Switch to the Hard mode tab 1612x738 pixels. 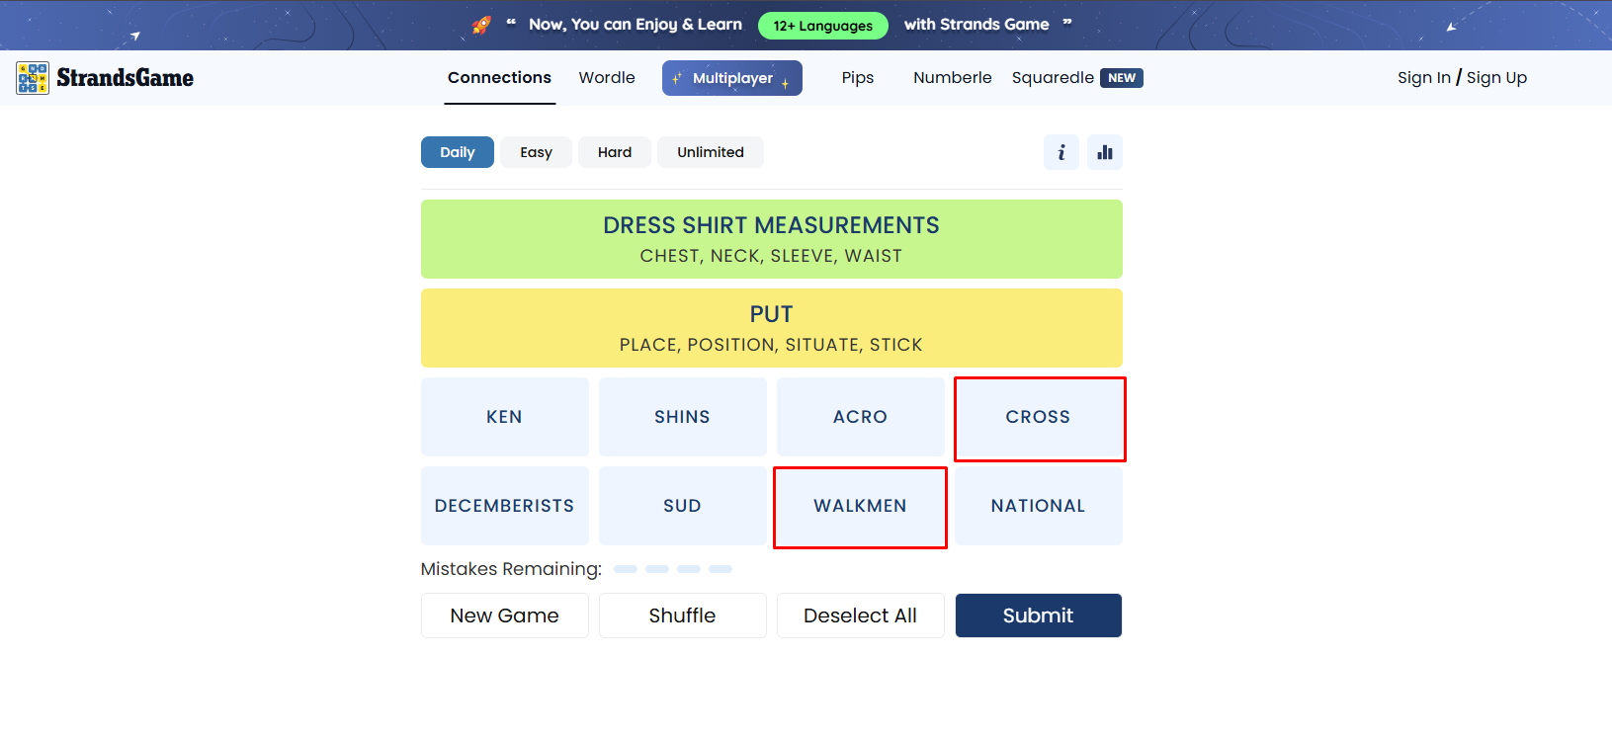[x=614, y=152]
